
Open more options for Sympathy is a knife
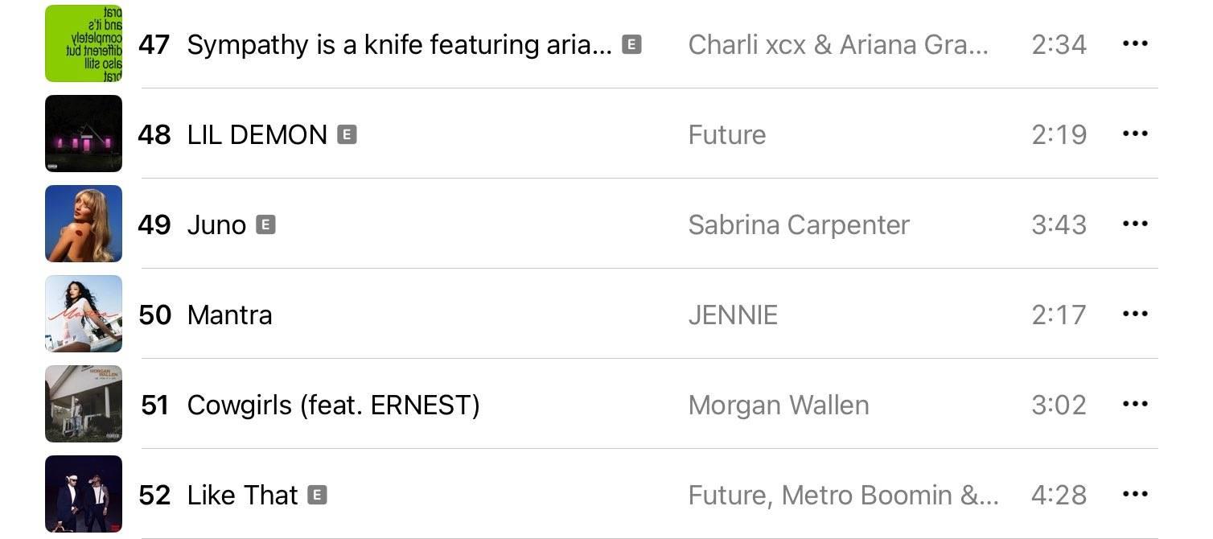tap(1135, 43)
